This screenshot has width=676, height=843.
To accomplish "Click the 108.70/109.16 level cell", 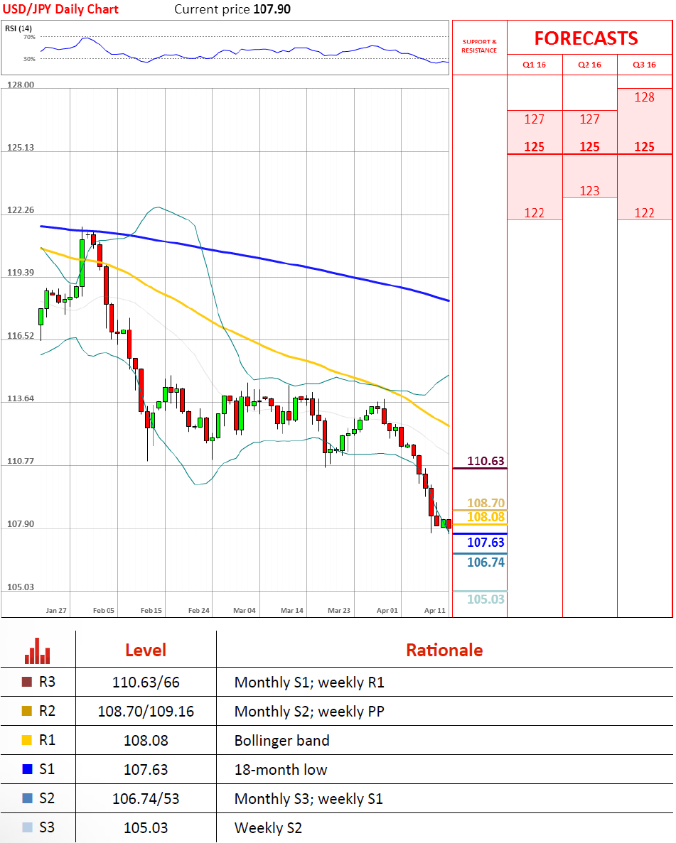I will click(x=146, y=712).
